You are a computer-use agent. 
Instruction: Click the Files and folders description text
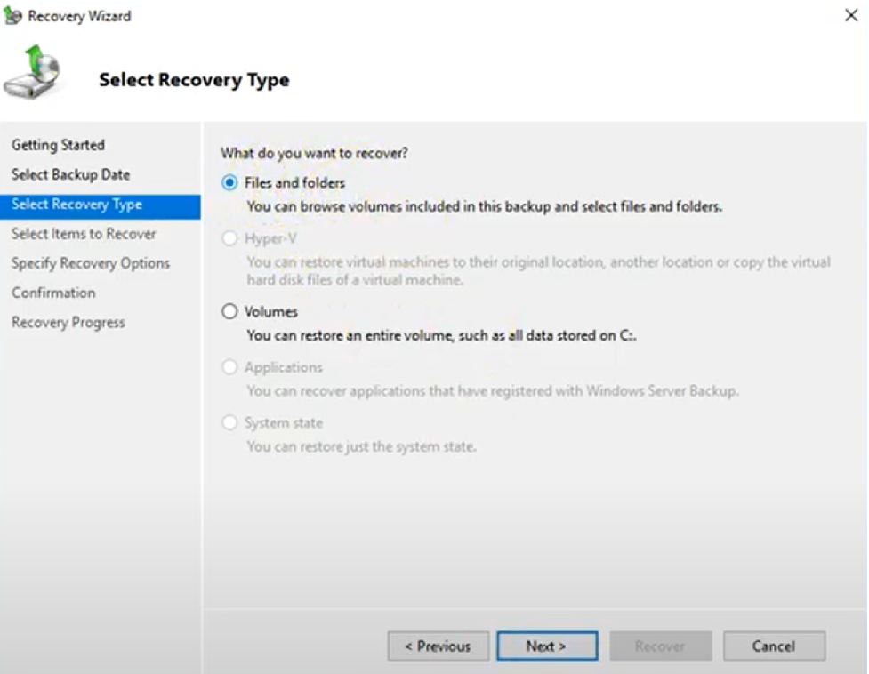484,206
